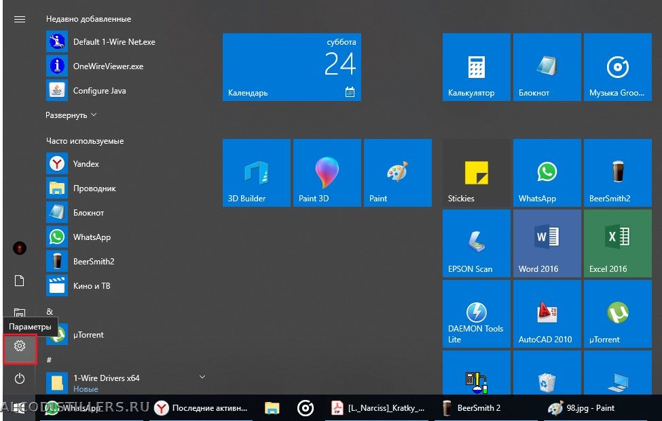The height and width of the screenshot is (421, 662).
Task: Start the DAEMON Tools Lite tile
Action: pos(476,313)
